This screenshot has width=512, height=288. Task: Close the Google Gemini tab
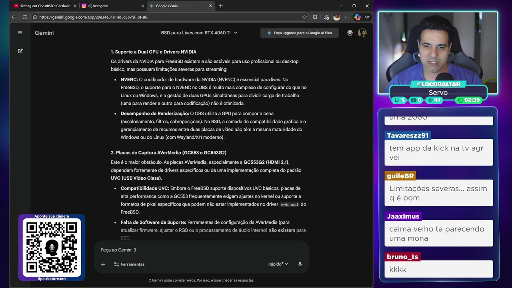pos(211,6)
